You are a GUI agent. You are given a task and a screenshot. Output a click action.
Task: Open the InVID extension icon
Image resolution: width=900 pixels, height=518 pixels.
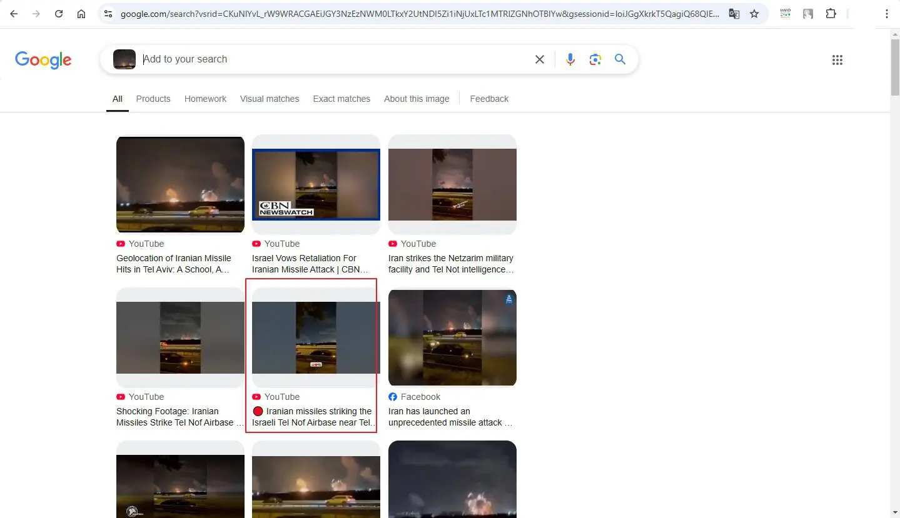[x=785, y=14]
